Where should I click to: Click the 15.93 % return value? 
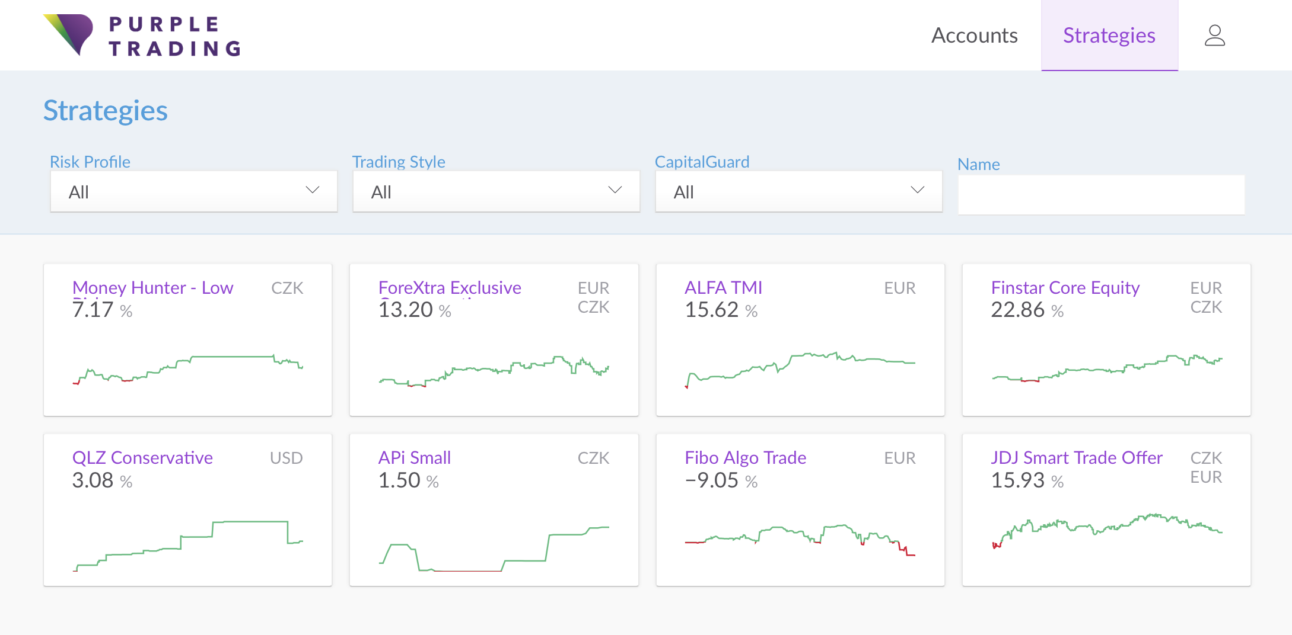(x=1027, y=480)
